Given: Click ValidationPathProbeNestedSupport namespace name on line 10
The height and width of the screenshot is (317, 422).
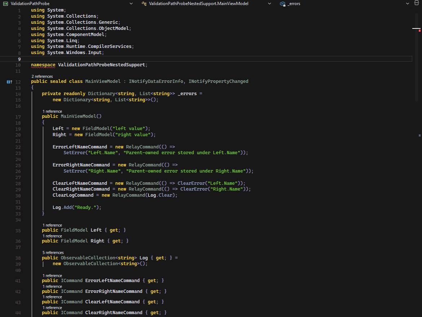Looking at the screenshot, I should 102,65.
